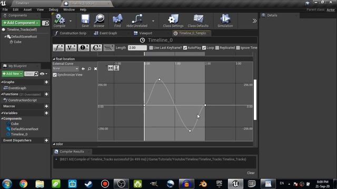
Task: Edit timeline Length field
Action: coord(137,48)
